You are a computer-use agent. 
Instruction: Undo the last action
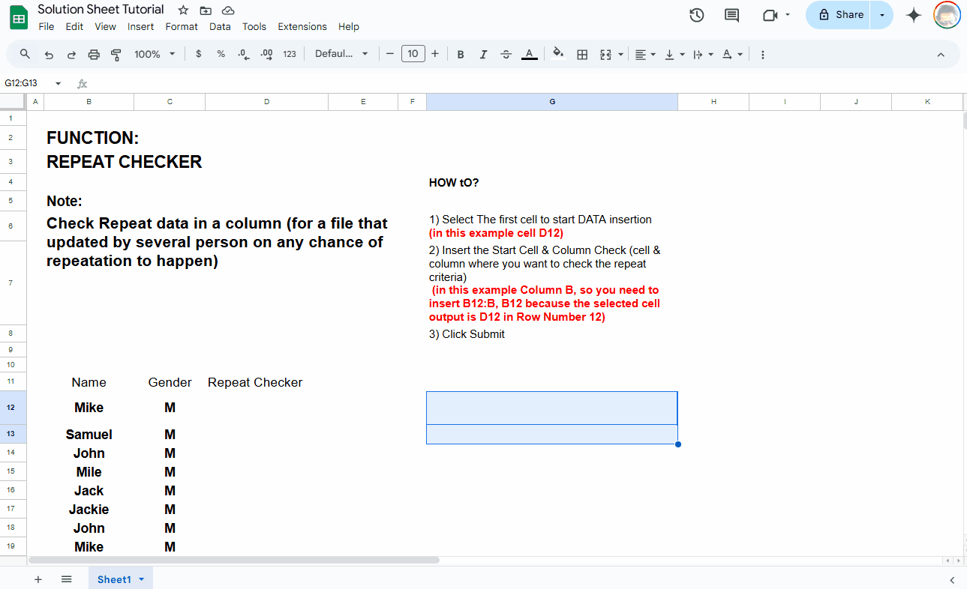pos(49,54)
